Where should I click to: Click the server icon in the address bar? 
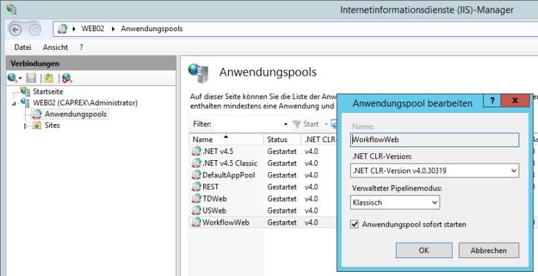coord(62,29)
